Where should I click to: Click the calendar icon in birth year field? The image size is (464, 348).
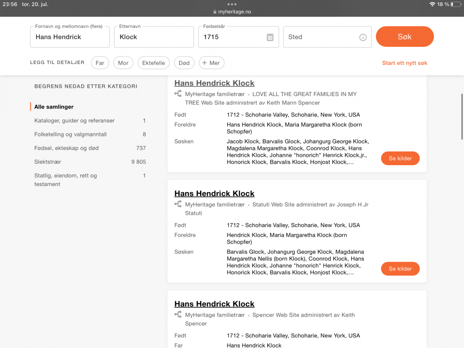pyautogui.click(x=270, y=37)
